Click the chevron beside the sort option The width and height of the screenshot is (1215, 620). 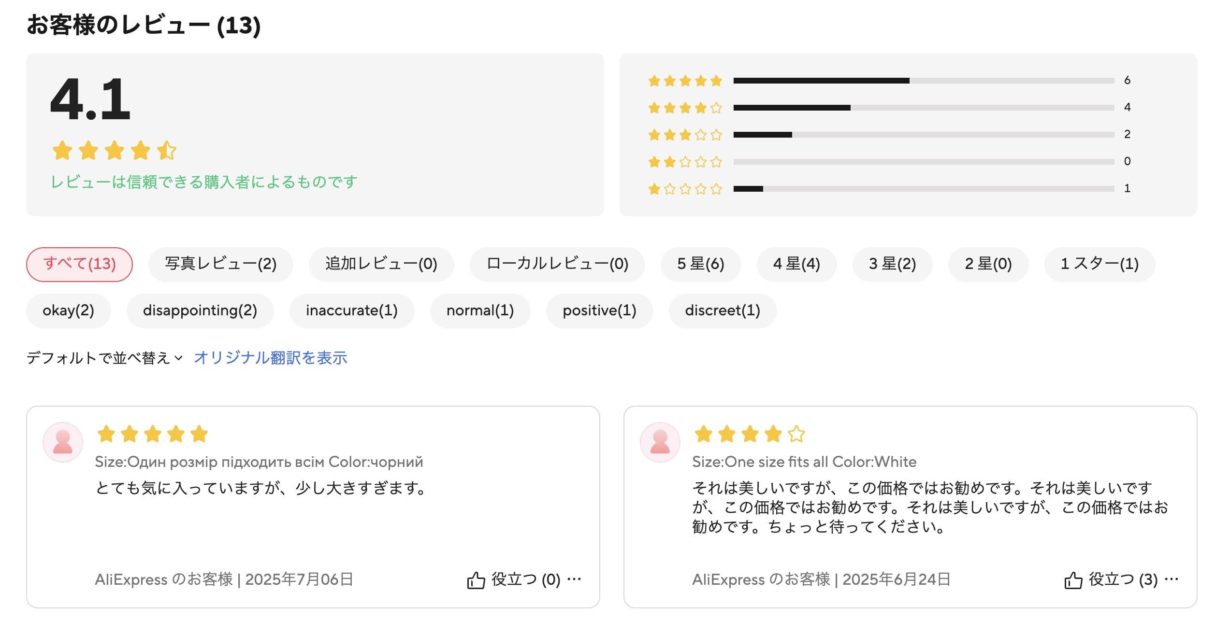[x=178, y=358]
